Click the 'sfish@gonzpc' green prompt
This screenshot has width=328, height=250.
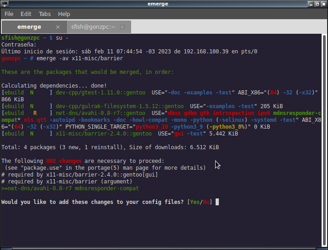tap(21, 38)
